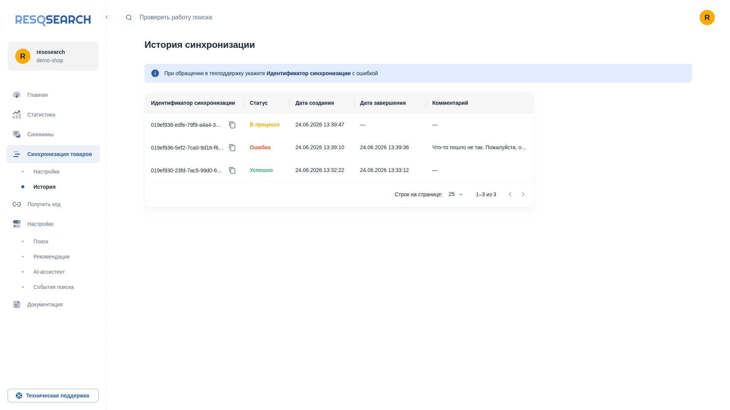Expand the main Настройки menu group

[x=53, y=224]
